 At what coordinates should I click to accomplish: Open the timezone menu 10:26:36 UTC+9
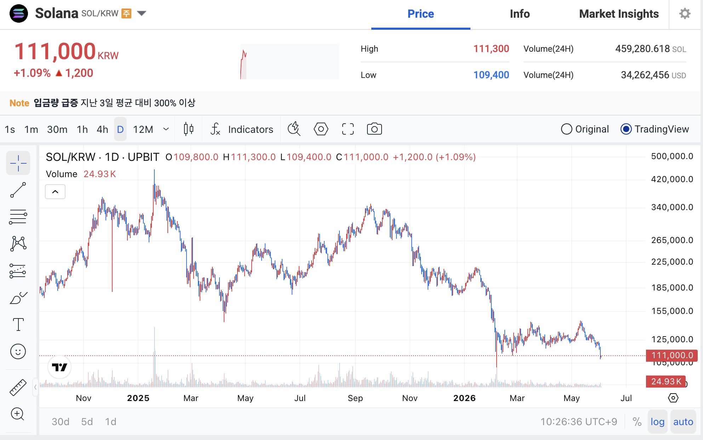[578, 422]
